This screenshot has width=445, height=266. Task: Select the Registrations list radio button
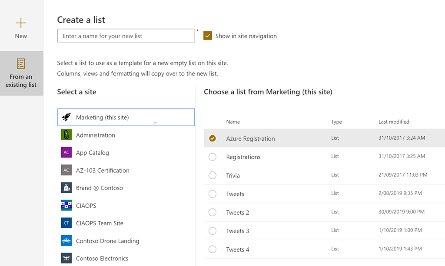click(213, 157)
